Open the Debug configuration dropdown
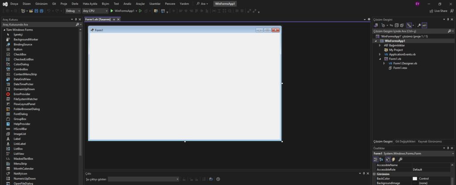456x185 pixels. [72, 11]
